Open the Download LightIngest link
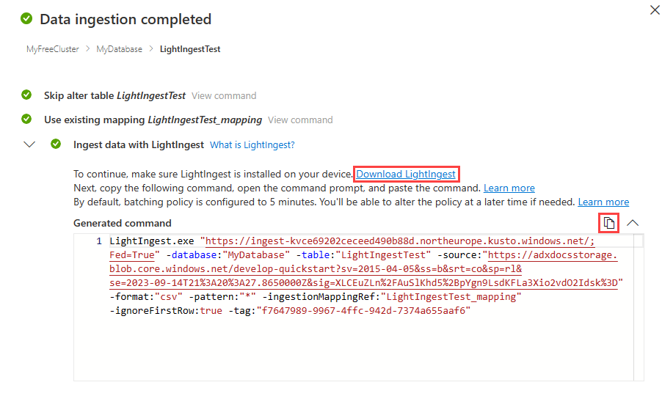Viewport: 662px width, 396px height. click(406, 174)
